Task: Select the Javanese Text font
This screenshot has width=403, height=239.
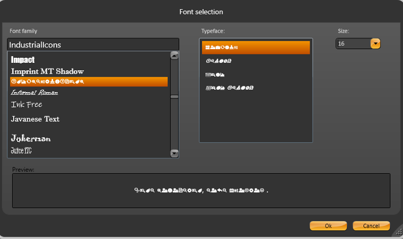Action: click(35, 119)
